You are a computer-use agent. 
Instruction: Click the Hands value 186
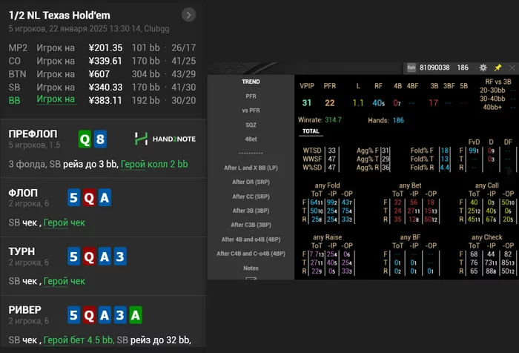[398, 120]
